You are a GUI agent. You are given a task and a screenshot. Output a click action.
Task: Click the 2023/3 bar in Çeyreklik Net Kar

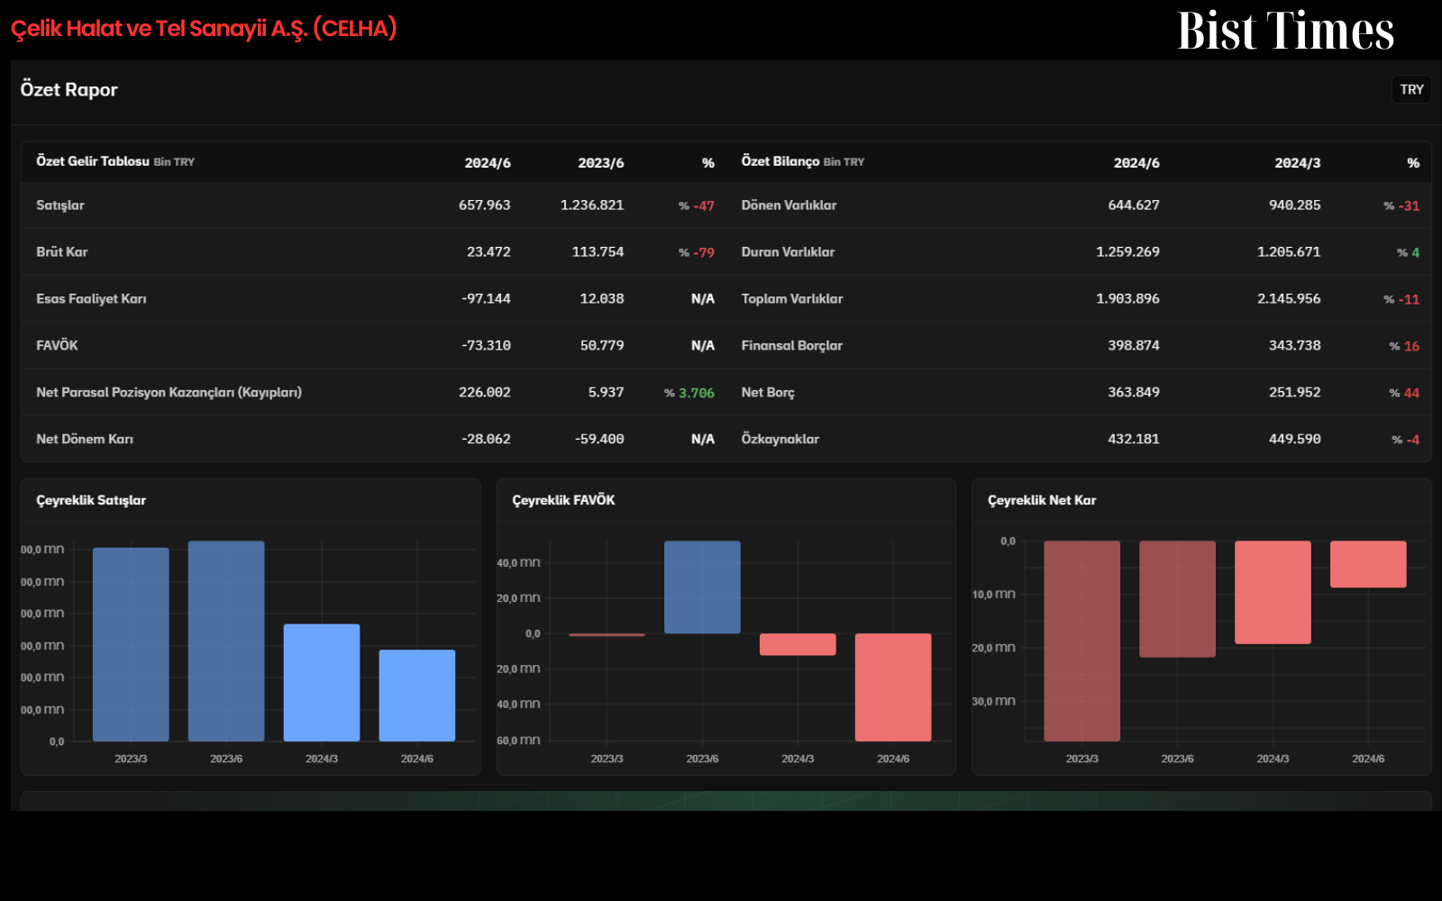[x=1081, y=641]
